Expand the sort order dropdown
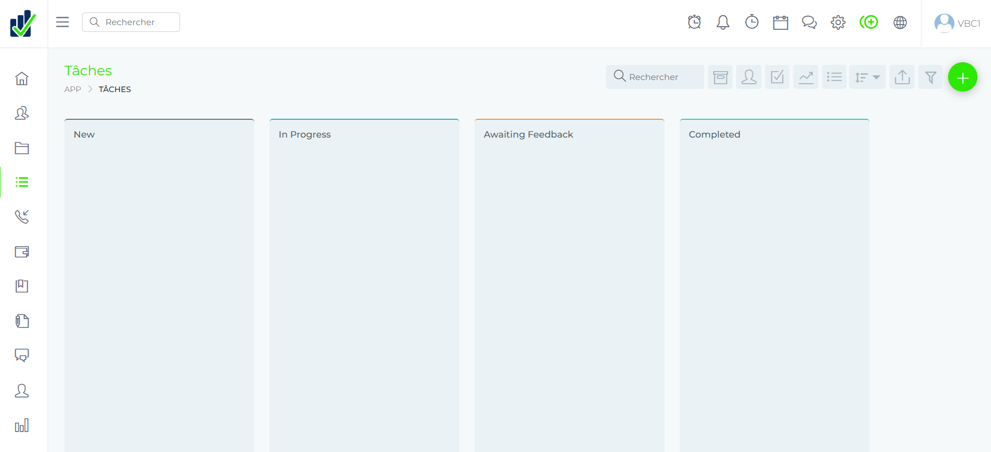Viewport: 991px width, 452px height. point(867,77)
